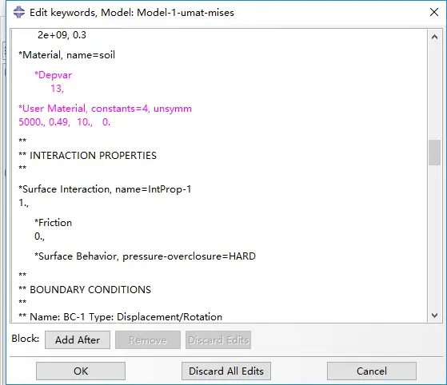Click the '*User Material, constants=4, unsymm' line
This screenshot has height=385, width=447.
pos(106,109)
